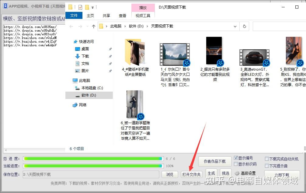Open 图片 in the navigation pane
The image size is (306, 193).
click(x=85, y=71)
